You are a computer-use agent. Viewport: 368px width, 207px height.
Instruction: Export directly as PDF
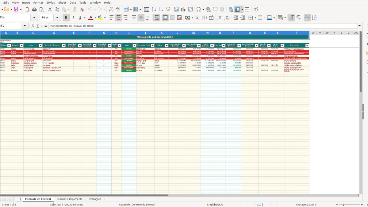pos(27,10)
